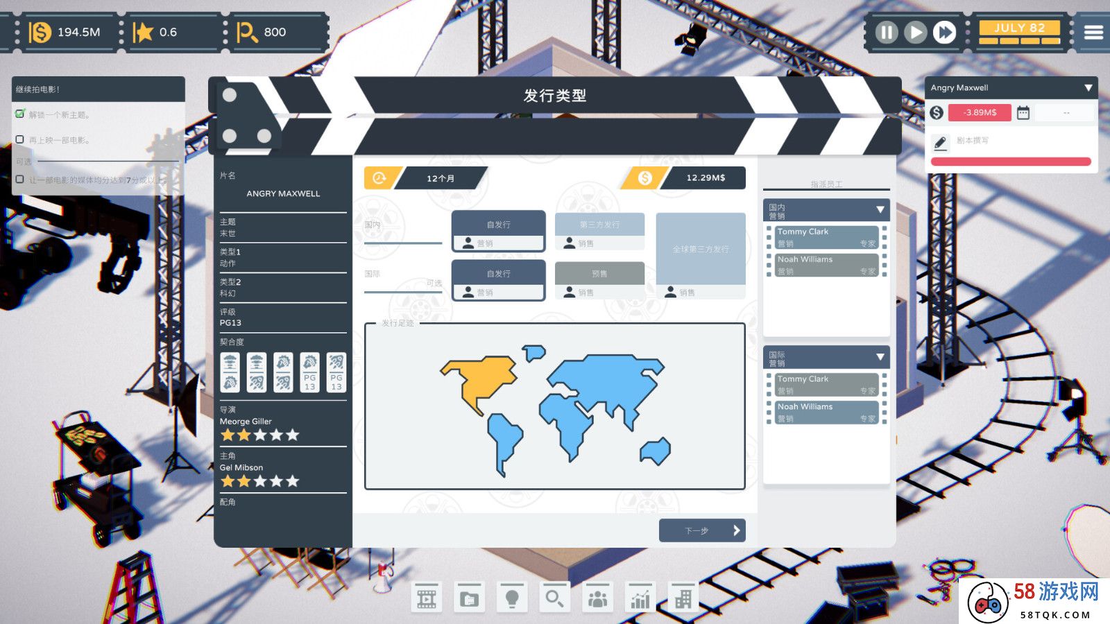The height and width of the screenshot is (624, 1110).
Task: Assign Noah Williams to domestic marketing
Action: click(826, 265)
